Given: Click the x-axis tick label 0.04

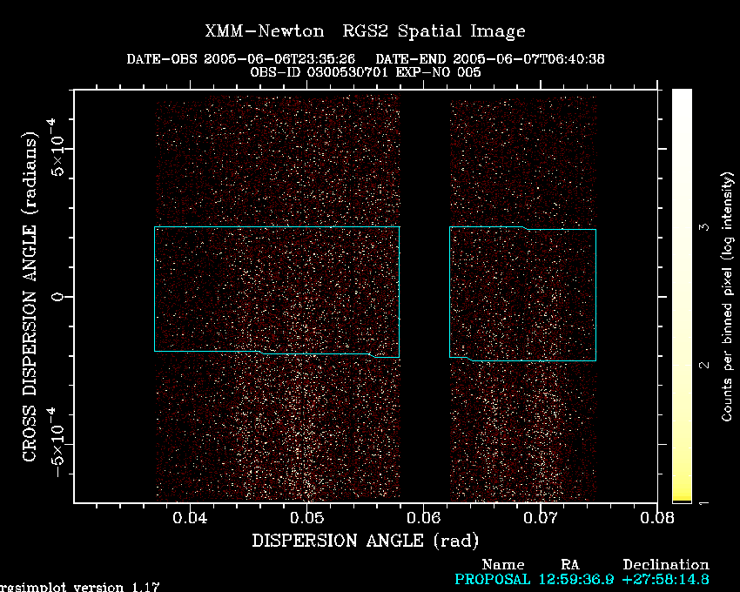Looking at the screenshot, I should pyautogui.click(x=190, y=518).
